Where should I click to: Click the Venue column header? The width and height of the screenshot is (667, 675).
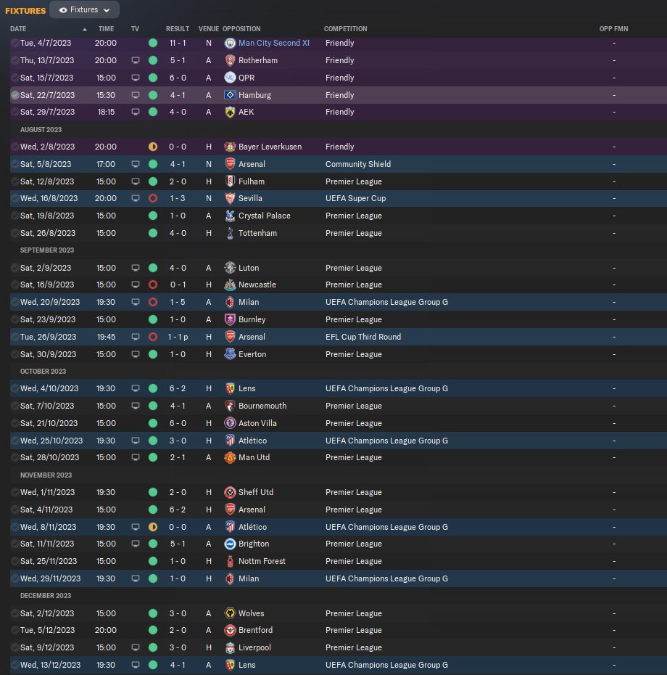[209, 29]
